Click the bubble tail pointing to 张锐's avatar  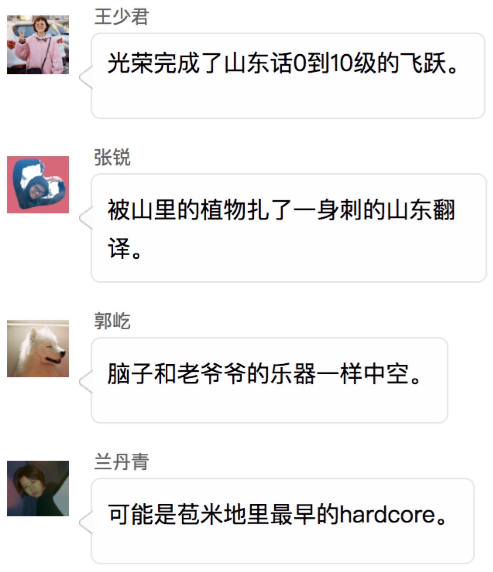86,218
